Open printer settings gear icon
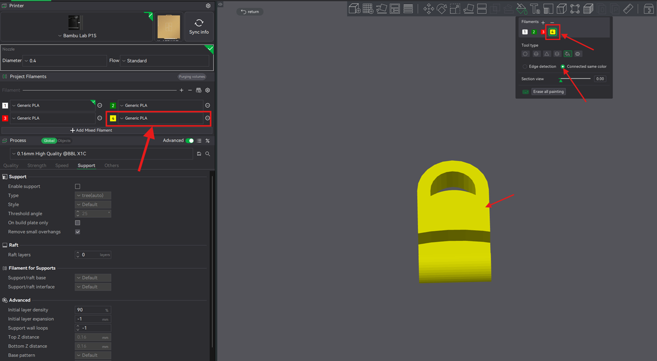 coord(208,6)
